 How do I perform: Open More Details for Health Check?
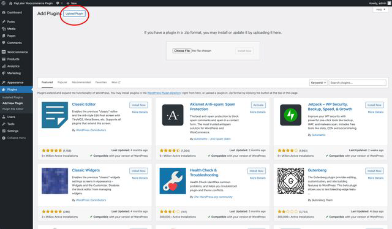258,178
